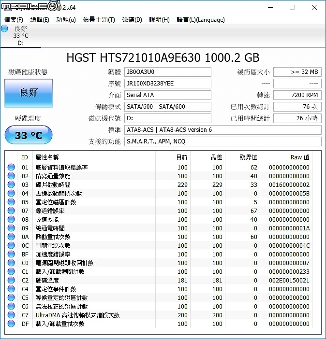
Task: Click status orb for attribute C5 等候重定的磁區計數
Action: click(x=11, y=297)
